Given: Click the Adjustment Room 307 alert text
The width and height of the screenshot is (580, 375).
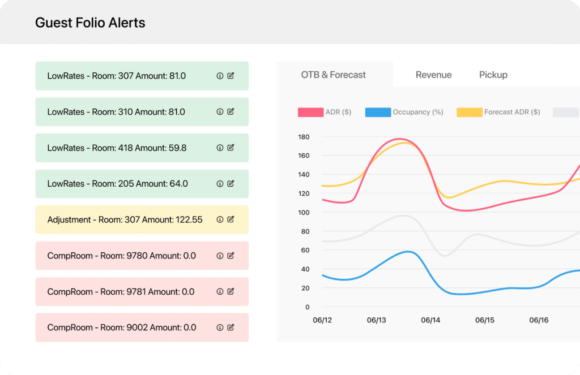Looking at the screenshot, I should (125, 219).
